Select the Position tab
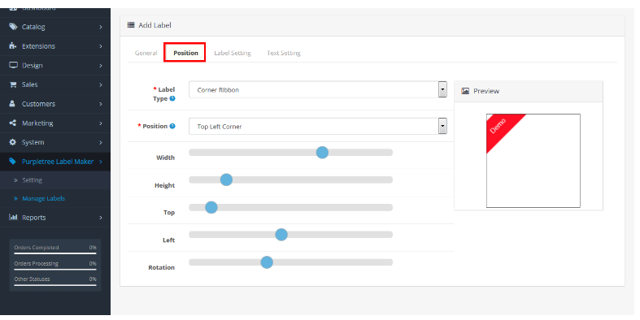 185,53
